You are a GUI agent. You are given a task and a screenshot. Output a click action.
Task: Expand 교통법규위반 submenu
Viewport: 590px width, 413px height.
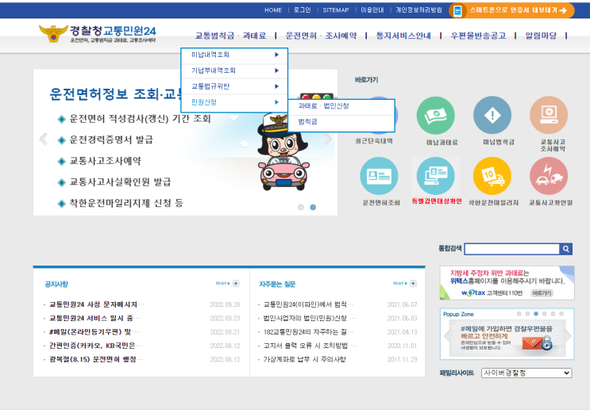[234, 86]
